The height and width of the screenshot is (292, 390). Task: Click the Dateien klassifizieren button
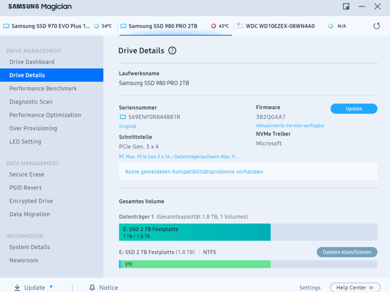click(347, 252)
